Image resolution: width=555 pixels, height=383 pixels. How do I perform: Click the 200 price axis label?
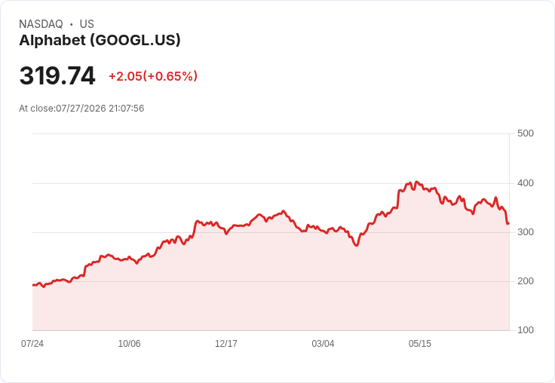[526, 281]
